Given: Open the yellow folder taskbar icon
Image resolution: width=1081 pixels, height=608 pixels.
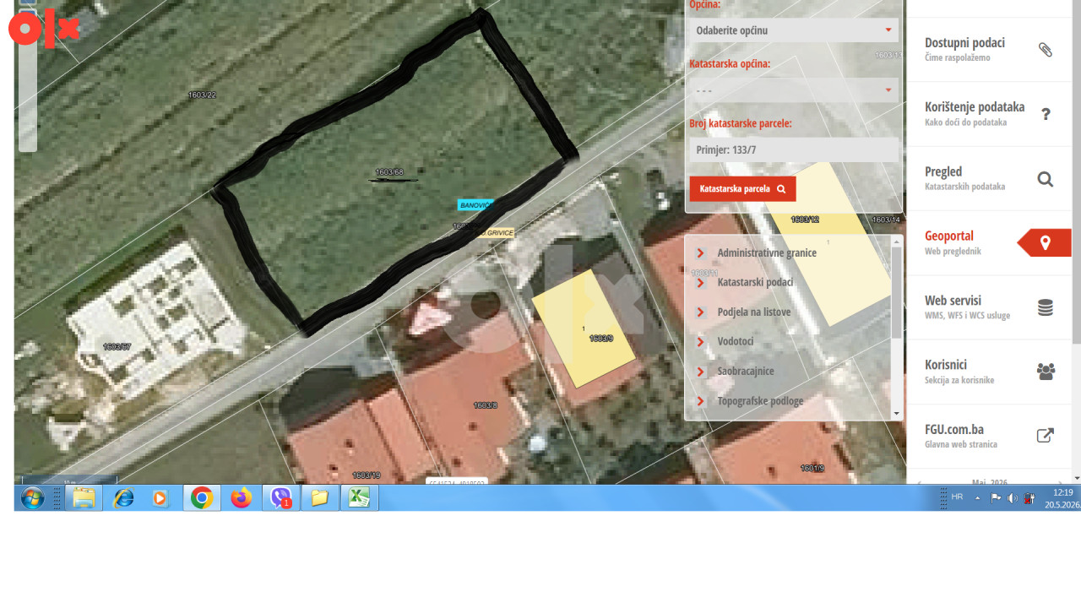Looking at the screenshot, I should pos(319,498).
